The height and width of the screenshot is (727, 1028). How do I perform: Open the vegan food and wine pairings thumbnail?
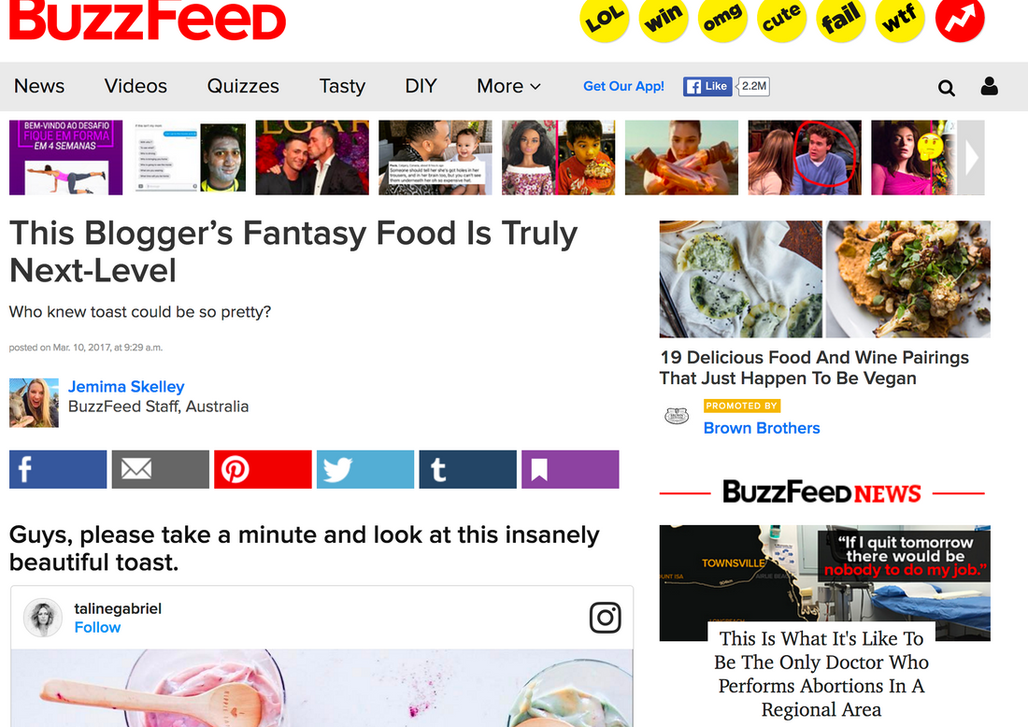[825, 279]
